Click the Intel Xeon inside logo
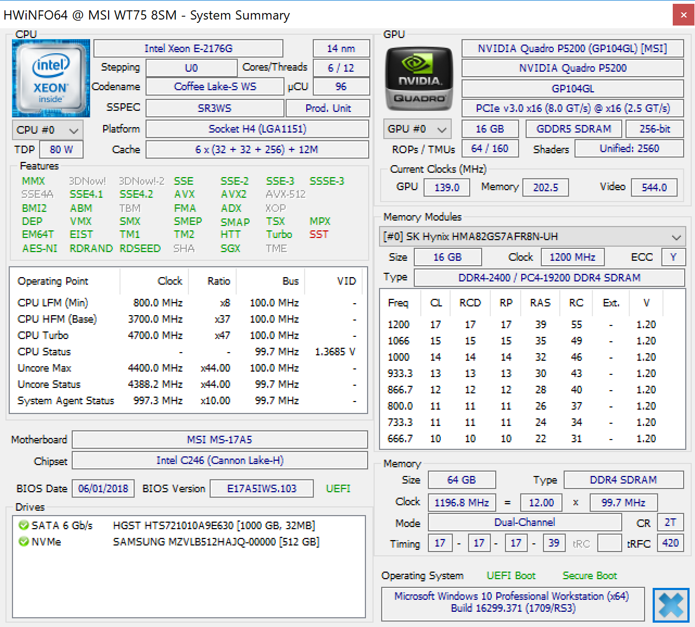Viewport: 695px width, 627px height. pos(51,78)
